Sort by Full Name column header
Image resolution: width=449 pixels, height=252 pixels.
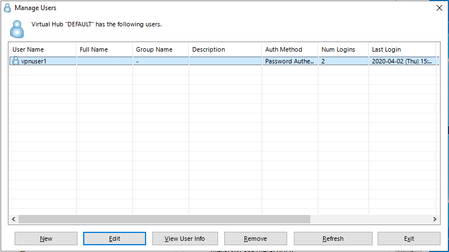104,49
